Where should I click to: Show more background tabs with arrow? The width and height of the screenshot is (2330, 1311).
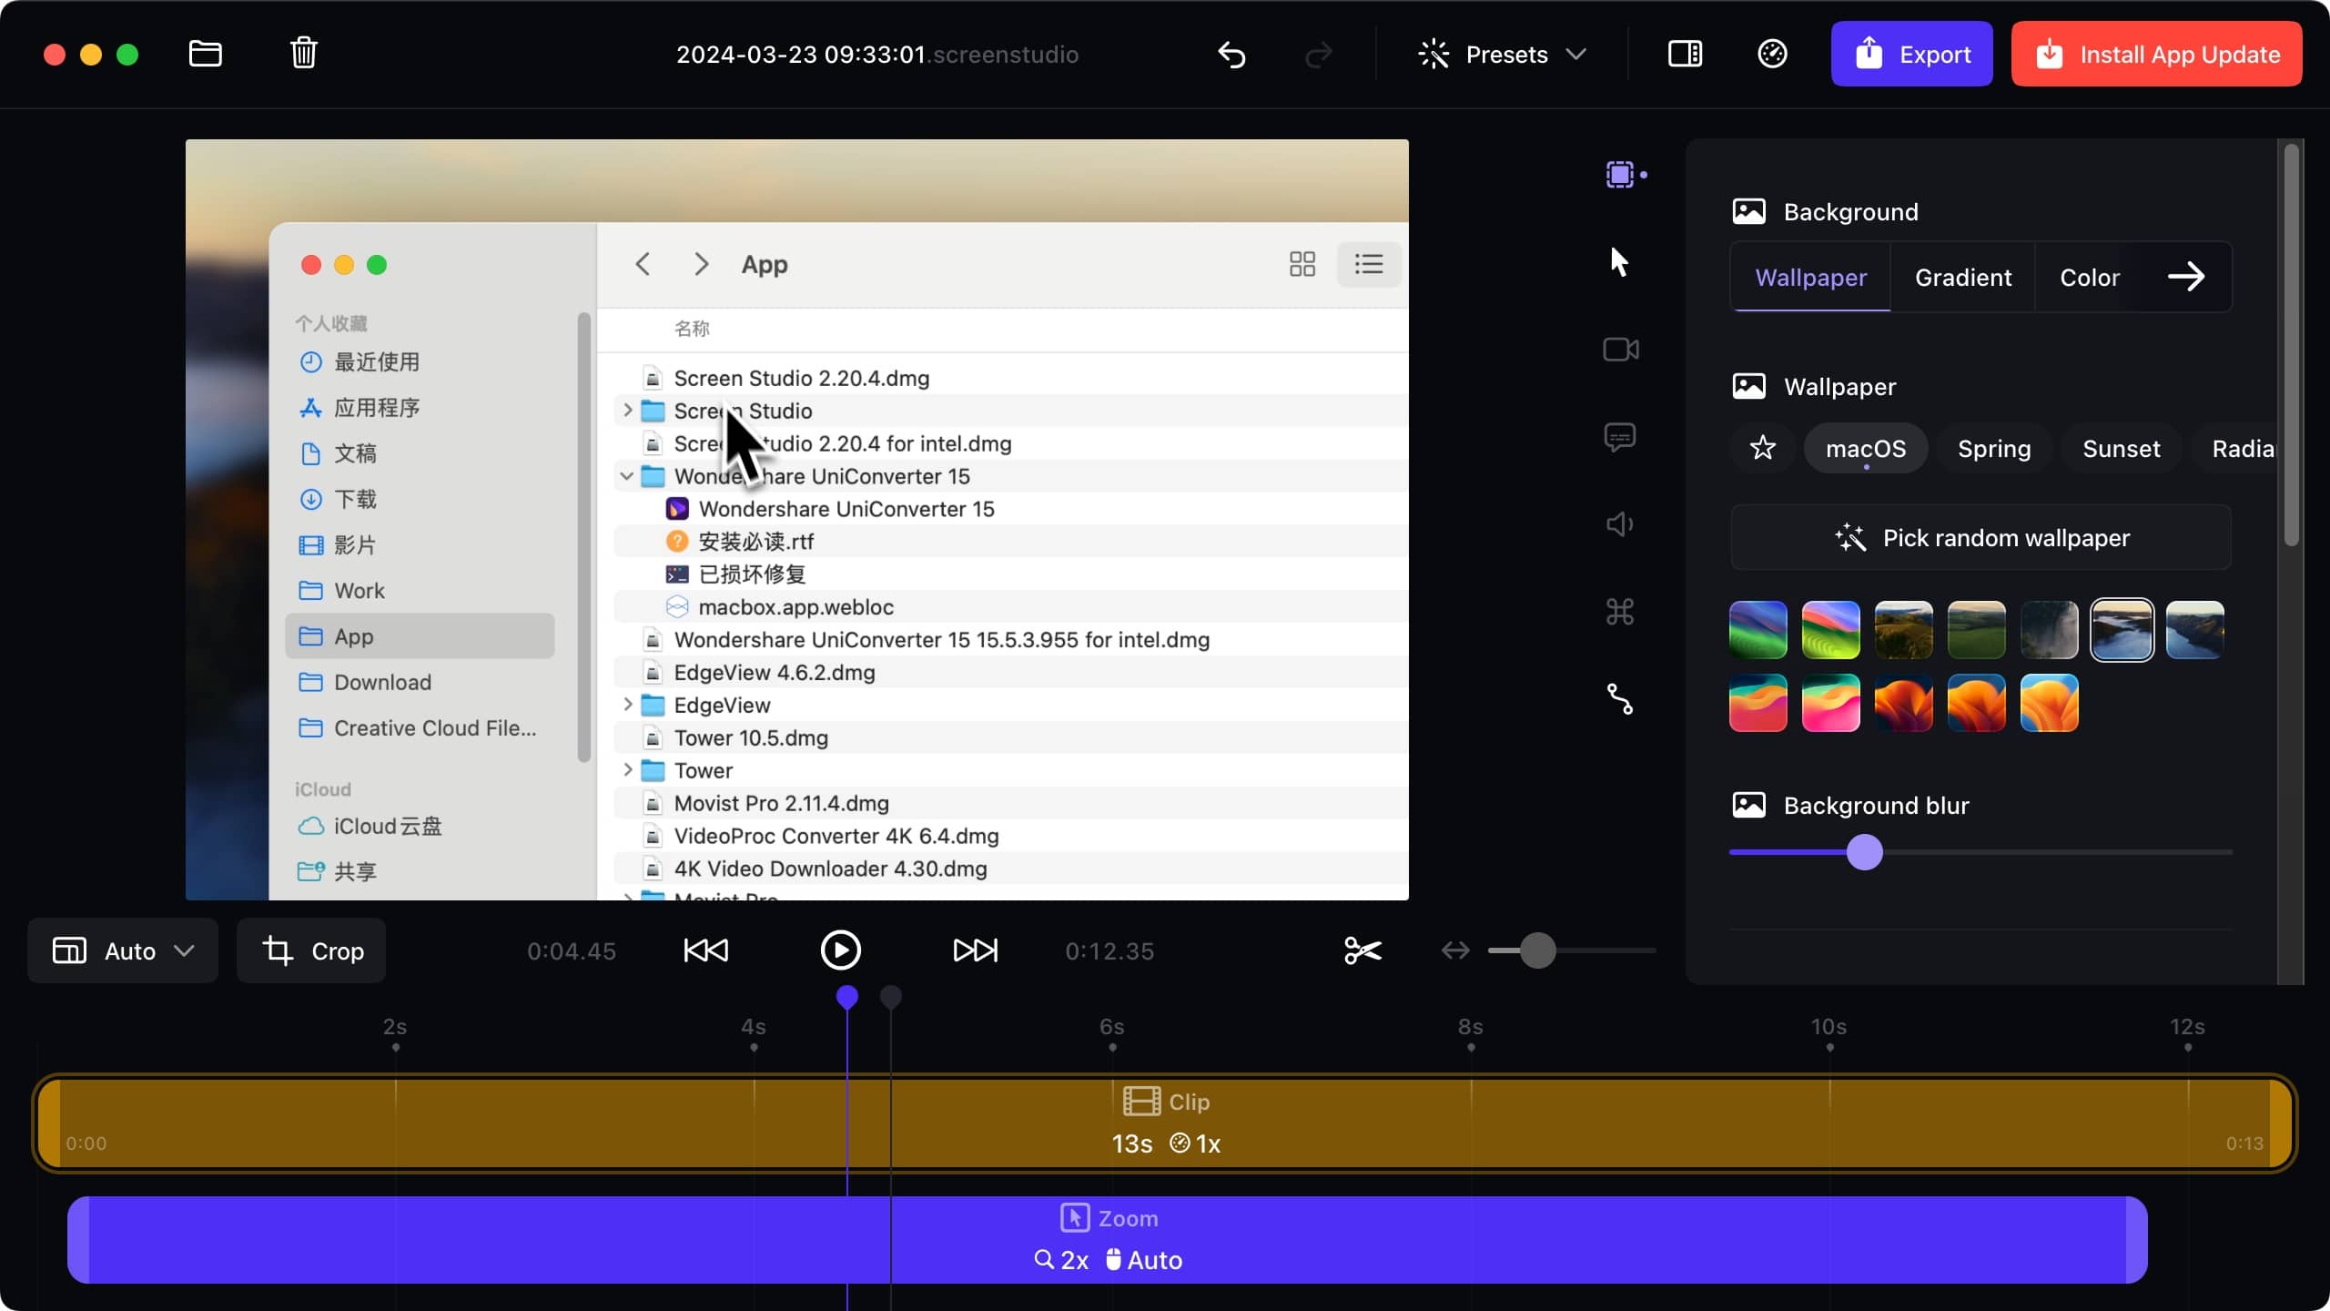[2186, 277]
